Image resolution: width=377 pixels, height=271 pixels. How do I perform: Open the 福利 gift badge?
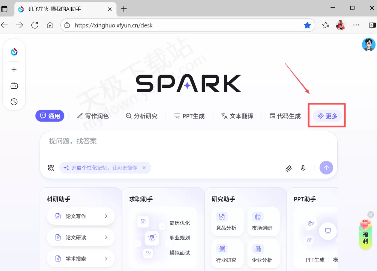365,234
